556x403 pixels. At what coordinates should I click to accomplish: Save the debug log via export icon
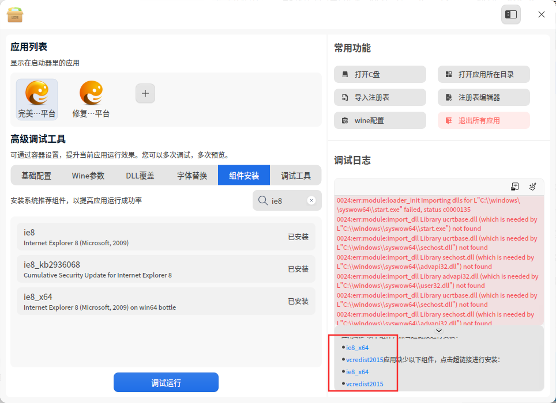click(x=515, y=187)
